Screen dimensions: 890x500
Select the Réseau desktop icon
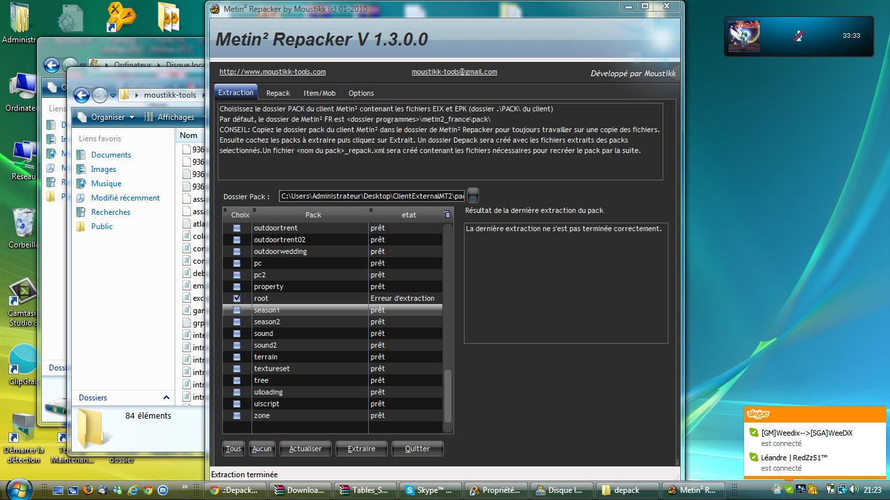[23, 161]
